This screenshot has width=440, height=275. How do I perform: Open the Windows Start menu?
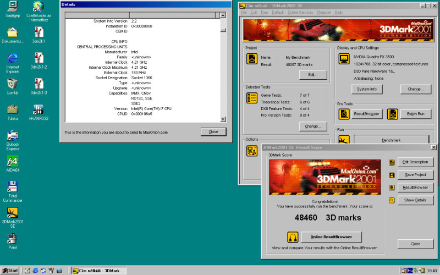point(10,271)
